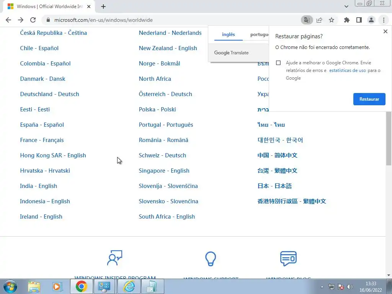Screen dimensions: 392x294
Task: Open the tab search chevron
Action: 346,7
